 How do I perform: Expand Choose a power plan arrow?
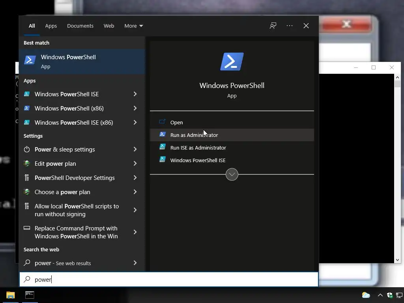click(135, 192)
